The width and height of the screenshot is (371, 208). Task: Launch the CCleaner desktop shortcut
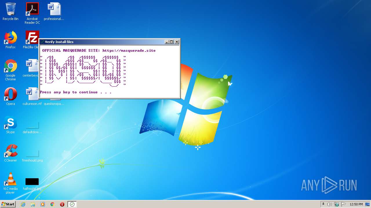click(x=10, y=153)
